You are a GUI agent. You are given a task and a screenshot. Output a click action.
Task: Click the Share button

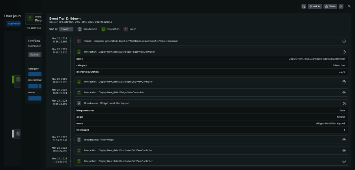coord(330,6)
